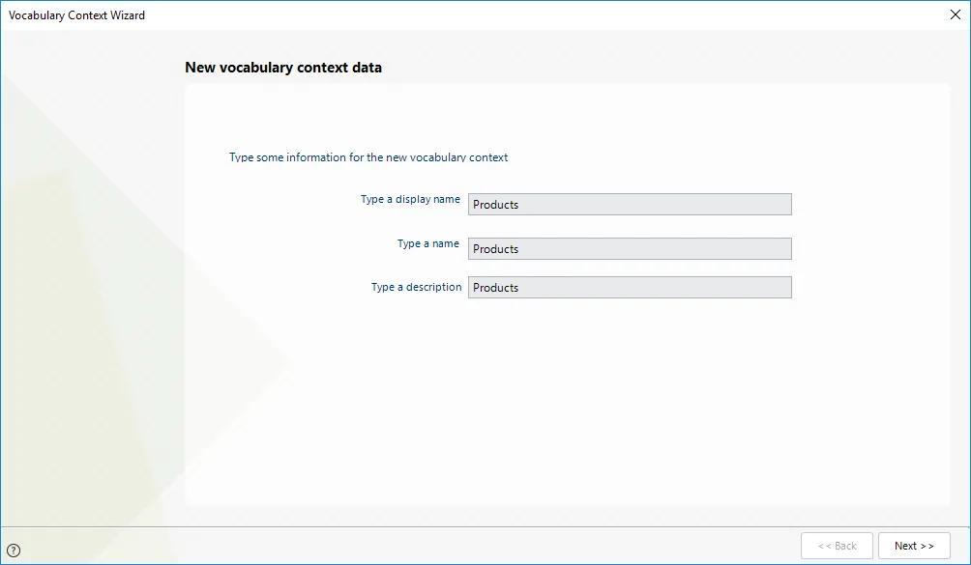The image size is (971, 565).
Task: Click the << Back button
Action: pos(837,546)
